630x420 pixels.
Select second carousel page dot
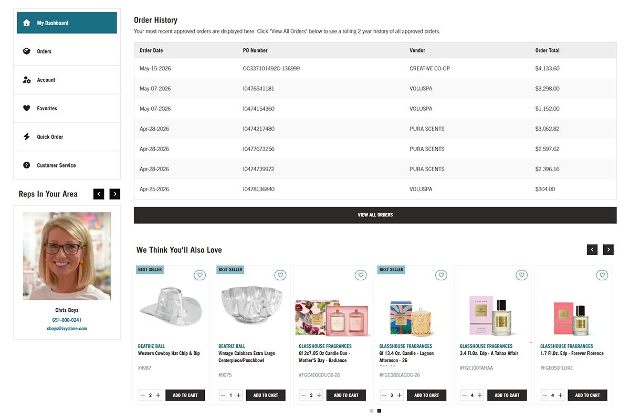pos(379,411)
